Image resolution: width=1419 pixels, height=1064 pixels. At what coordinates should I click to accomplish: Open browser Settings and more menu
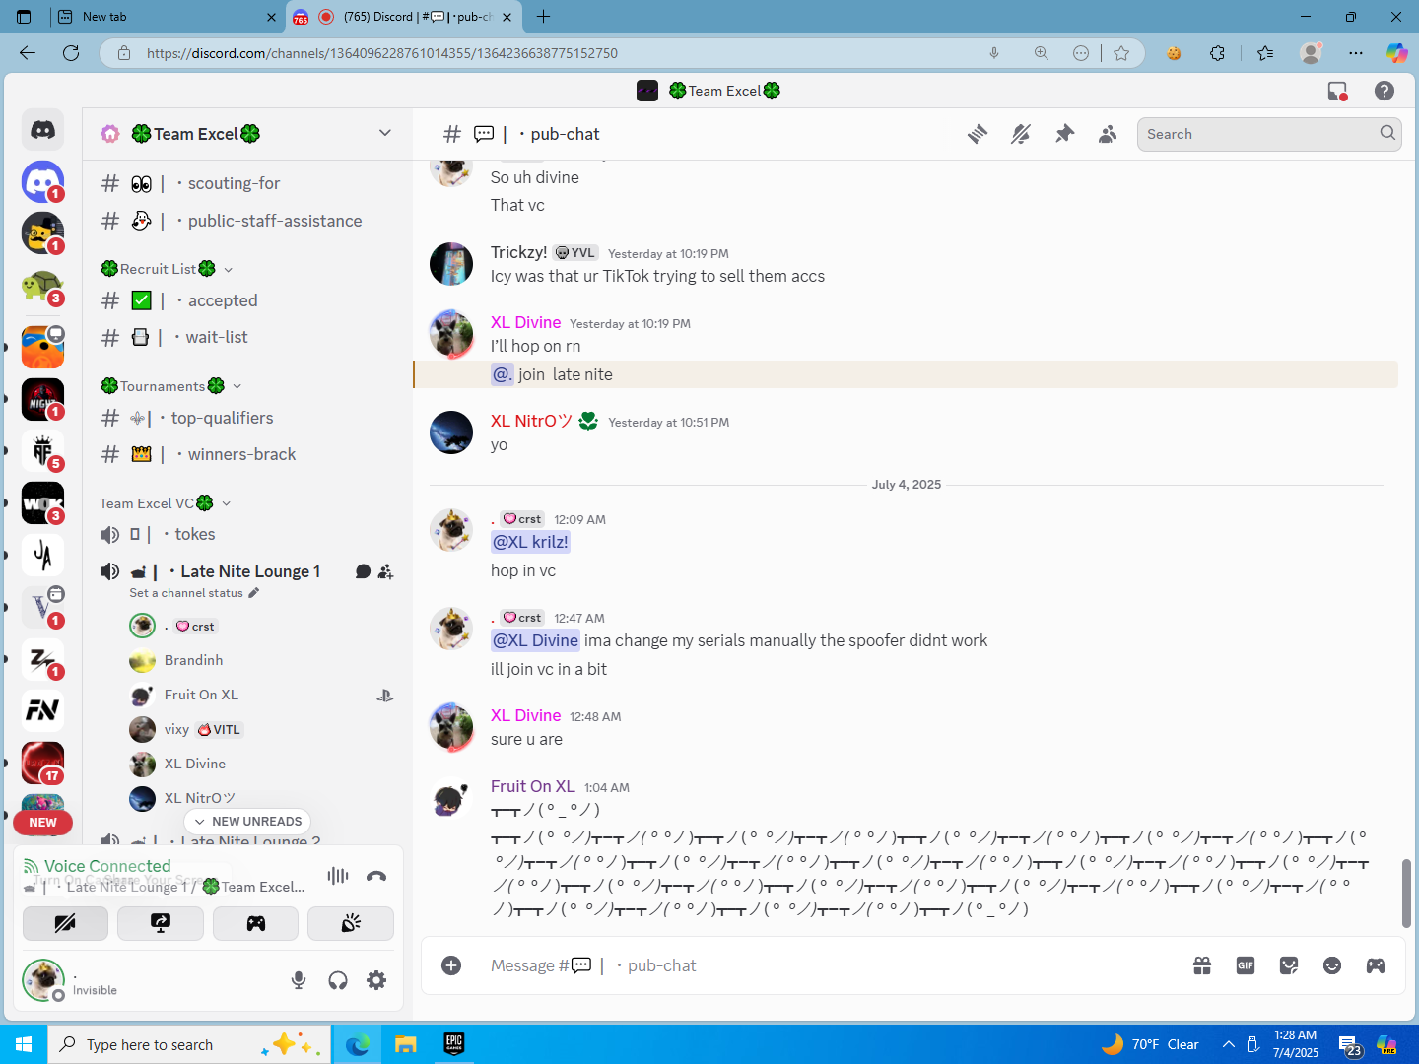pos(1356,53)
